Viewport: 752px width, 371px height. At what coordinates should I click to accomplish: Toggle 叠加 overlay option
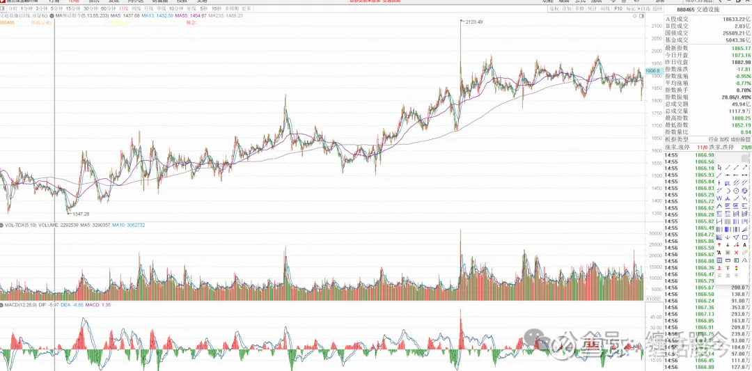(x=567, y=8)
